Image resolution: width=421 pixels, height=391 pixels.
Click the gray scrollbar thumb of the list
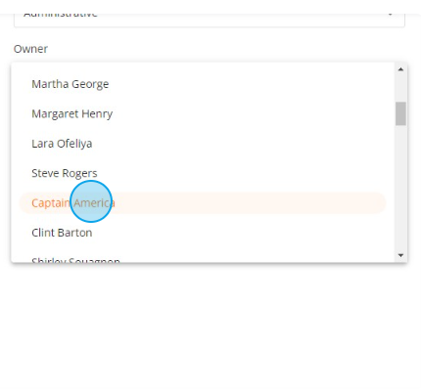pos(400,113)
